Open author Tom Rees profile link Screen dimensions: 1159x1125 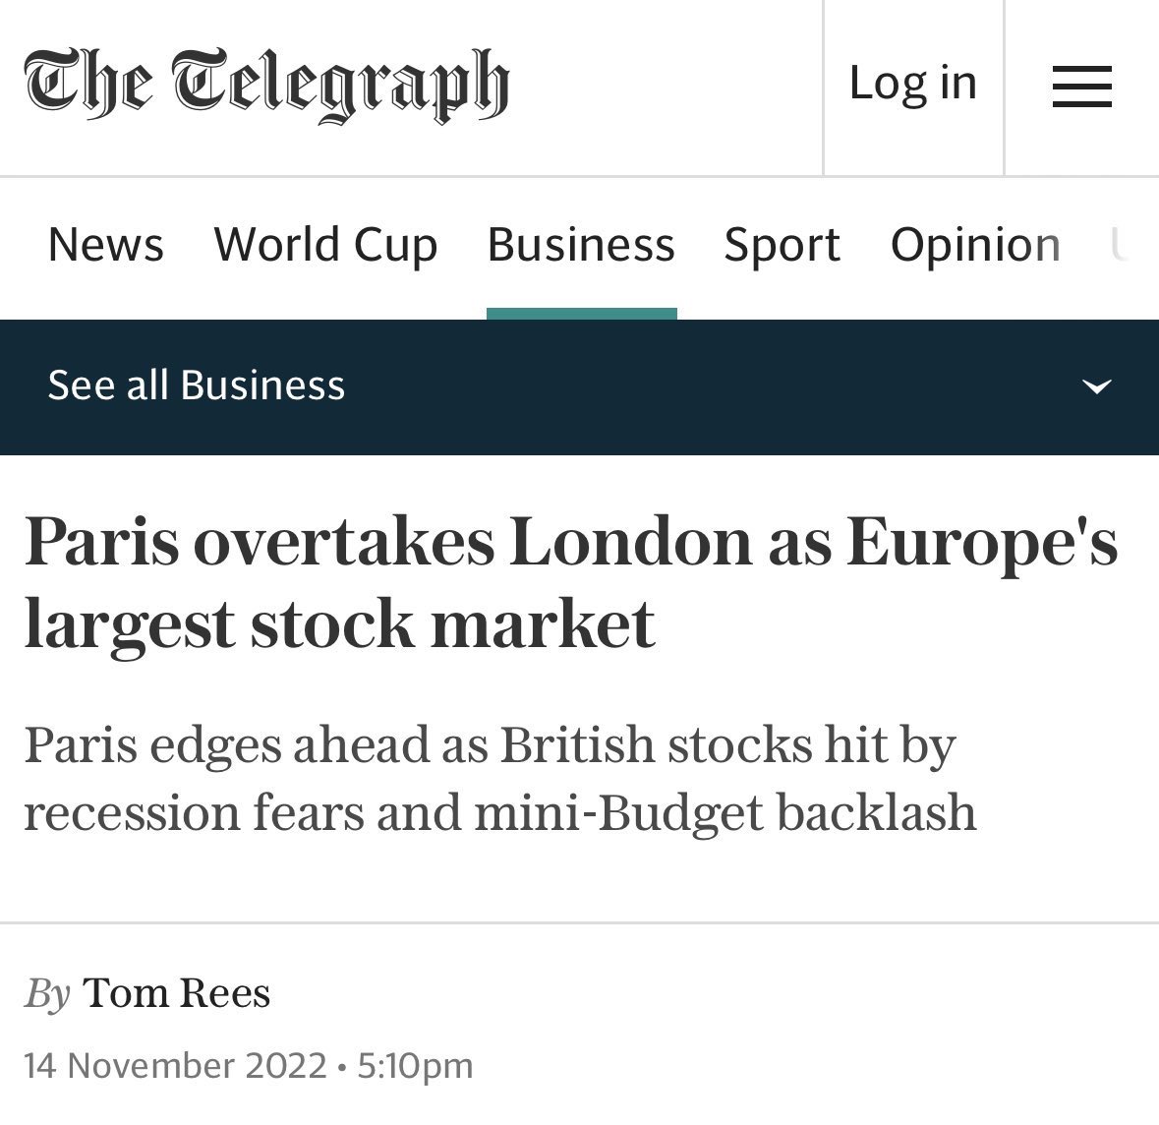(x=177, y=993)
